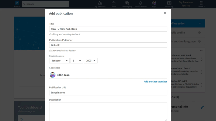Click the Work grid apps icon
Screen dimensions: 216x121
pyautogui.click(x=201, y=3)
